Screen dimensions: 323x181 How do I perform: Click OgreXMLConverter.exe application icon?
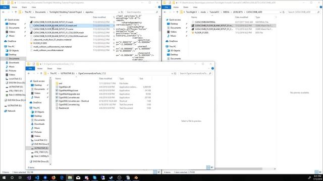57,98
